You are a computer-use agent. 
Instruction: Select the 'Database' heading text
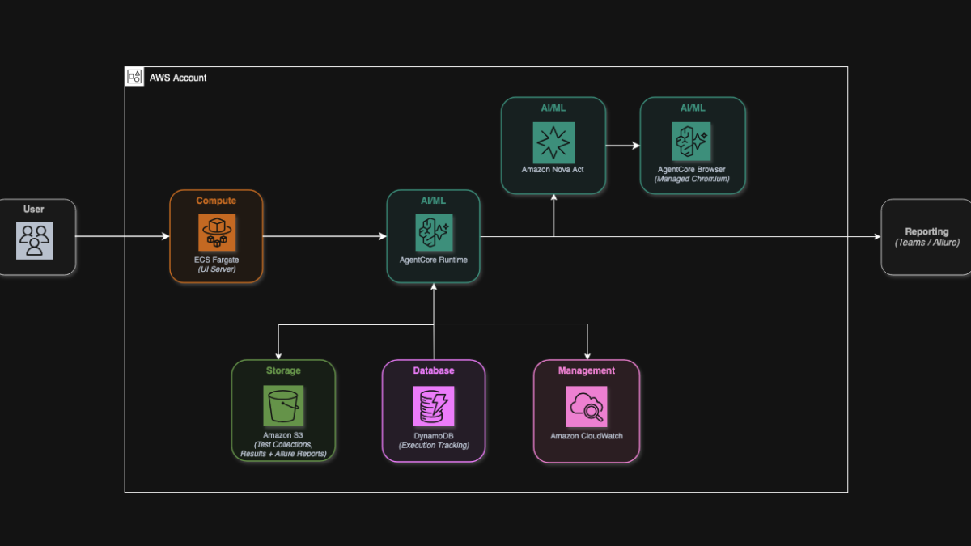point(434,370)
